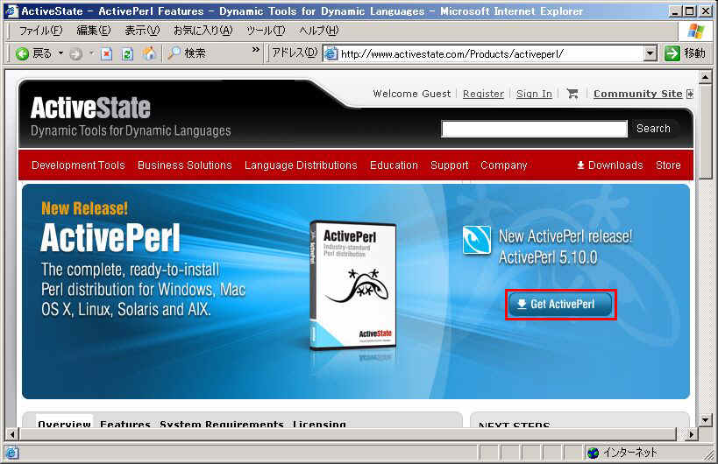This screenshot has height=464, width=718.
Task: Select the Overview tab
Action: (65, 424)
